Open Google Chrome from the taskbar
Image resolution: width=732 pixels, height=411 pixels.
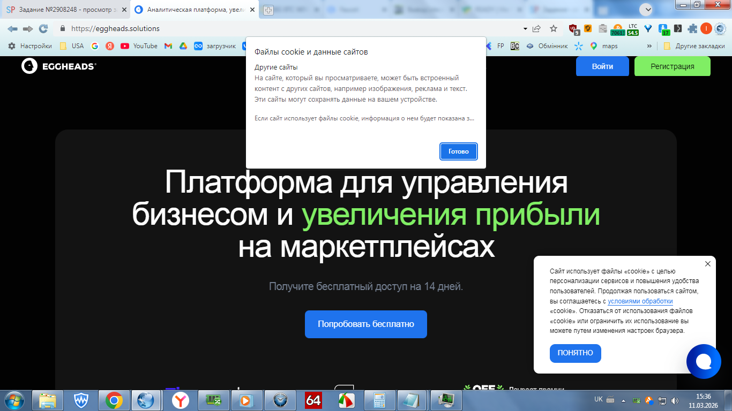pyautogui.click(x=114, y=400)
